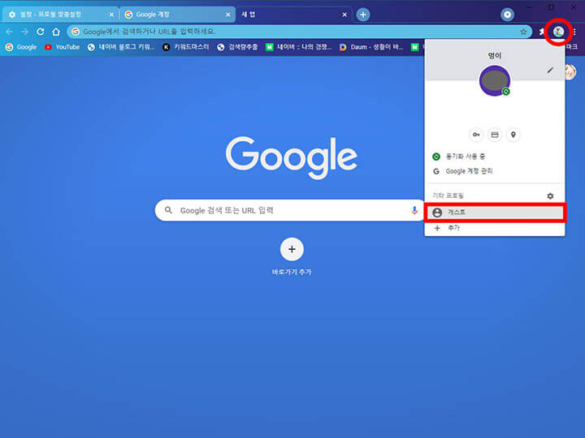Bookmark this page with the star icon
585x438 pixels.
523,32
